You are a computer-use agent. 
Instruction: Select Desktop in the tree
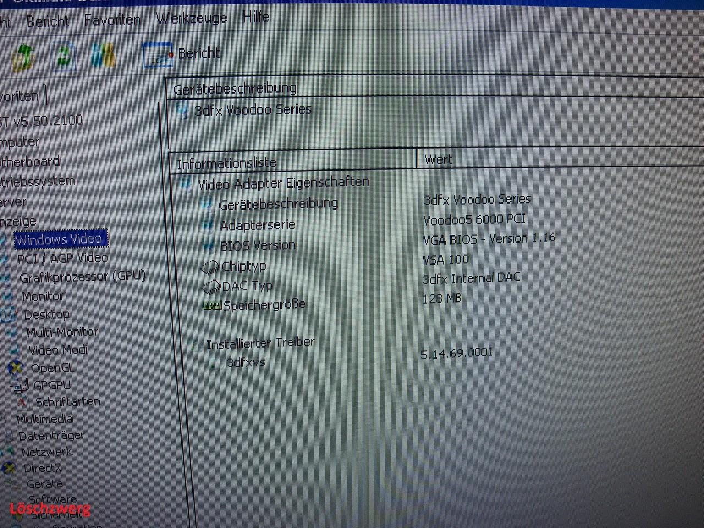pyautogui.click(x=47, y=315)
